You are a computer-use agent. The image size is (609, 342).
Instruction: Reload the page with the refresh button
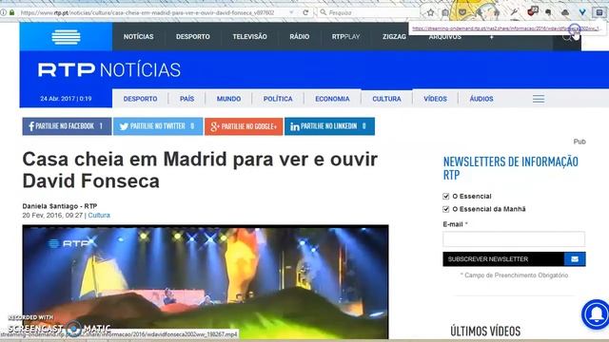click(x=305, y=12)
